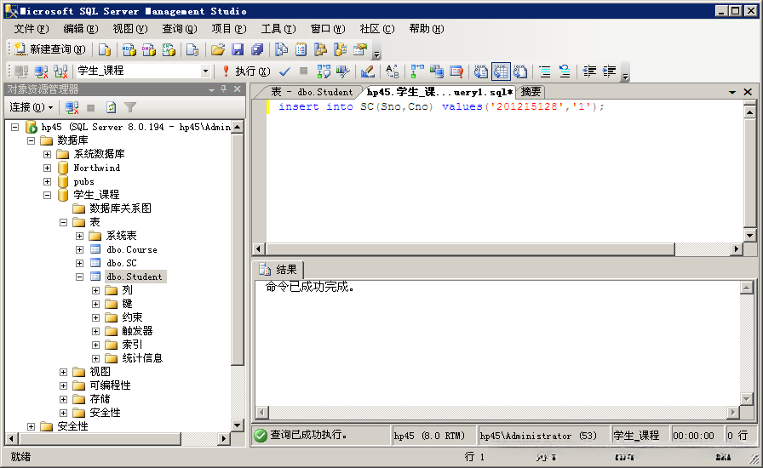
Task: Click the Analyze Query in Tuning Advisor icon
Action: tap(342, 71)
